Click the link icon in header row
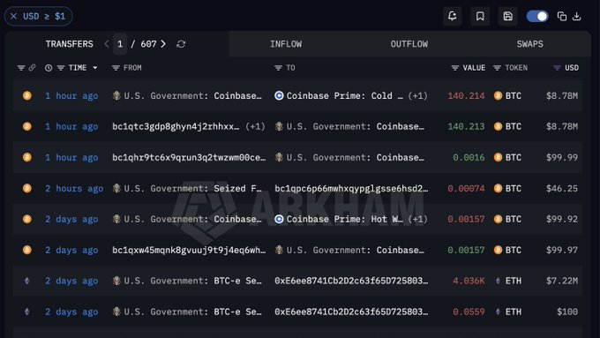The image size is (600, 338). pos(32,68)
